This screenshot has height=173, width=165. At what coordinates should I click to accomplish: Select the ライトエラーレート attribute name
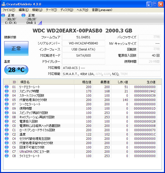[30, 156]
